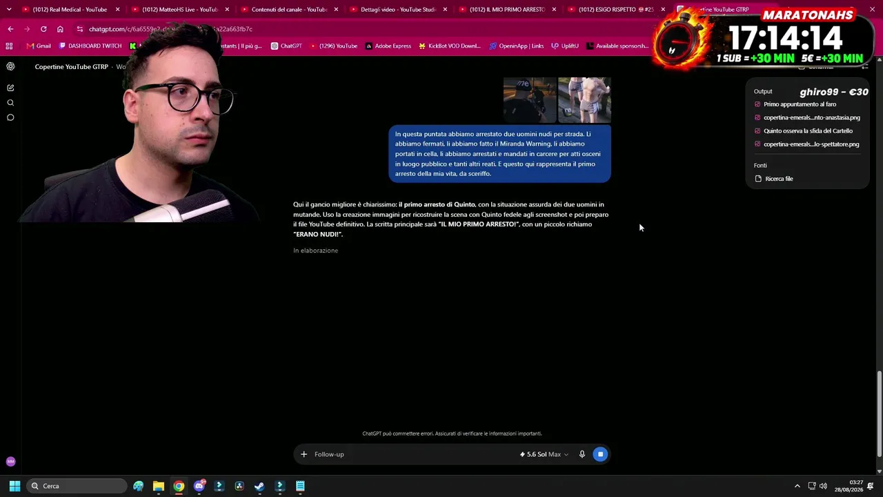
Task: Open Discord from the taskbar
Action: coord(199,486)
